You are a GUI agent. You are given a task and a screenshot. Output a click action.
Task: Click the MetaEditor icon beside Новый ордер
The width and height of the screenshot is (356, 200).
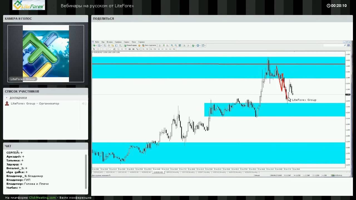point(139,45)
